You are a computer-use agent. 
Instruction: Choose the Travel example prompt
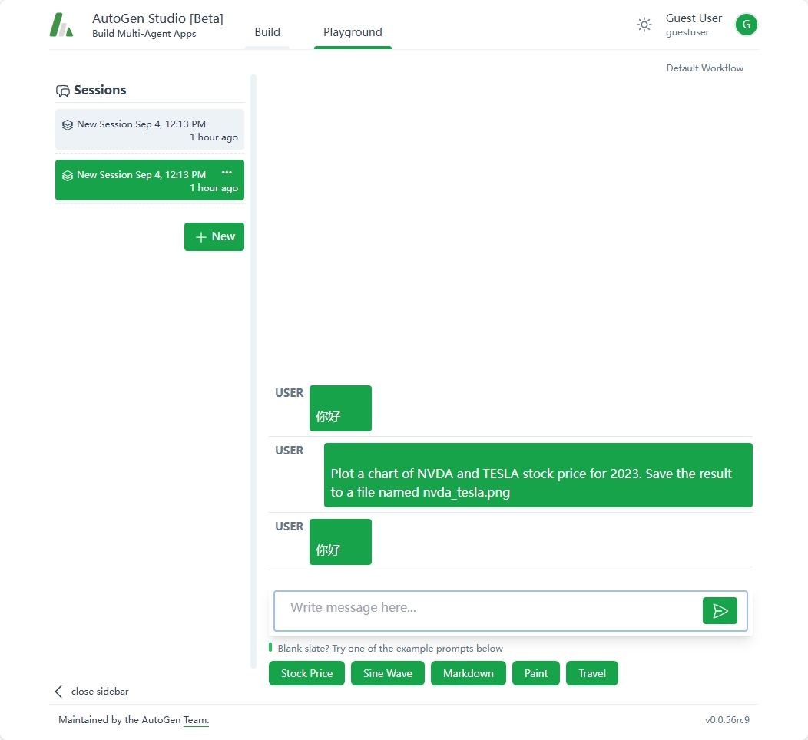click(x=592, y=673)
